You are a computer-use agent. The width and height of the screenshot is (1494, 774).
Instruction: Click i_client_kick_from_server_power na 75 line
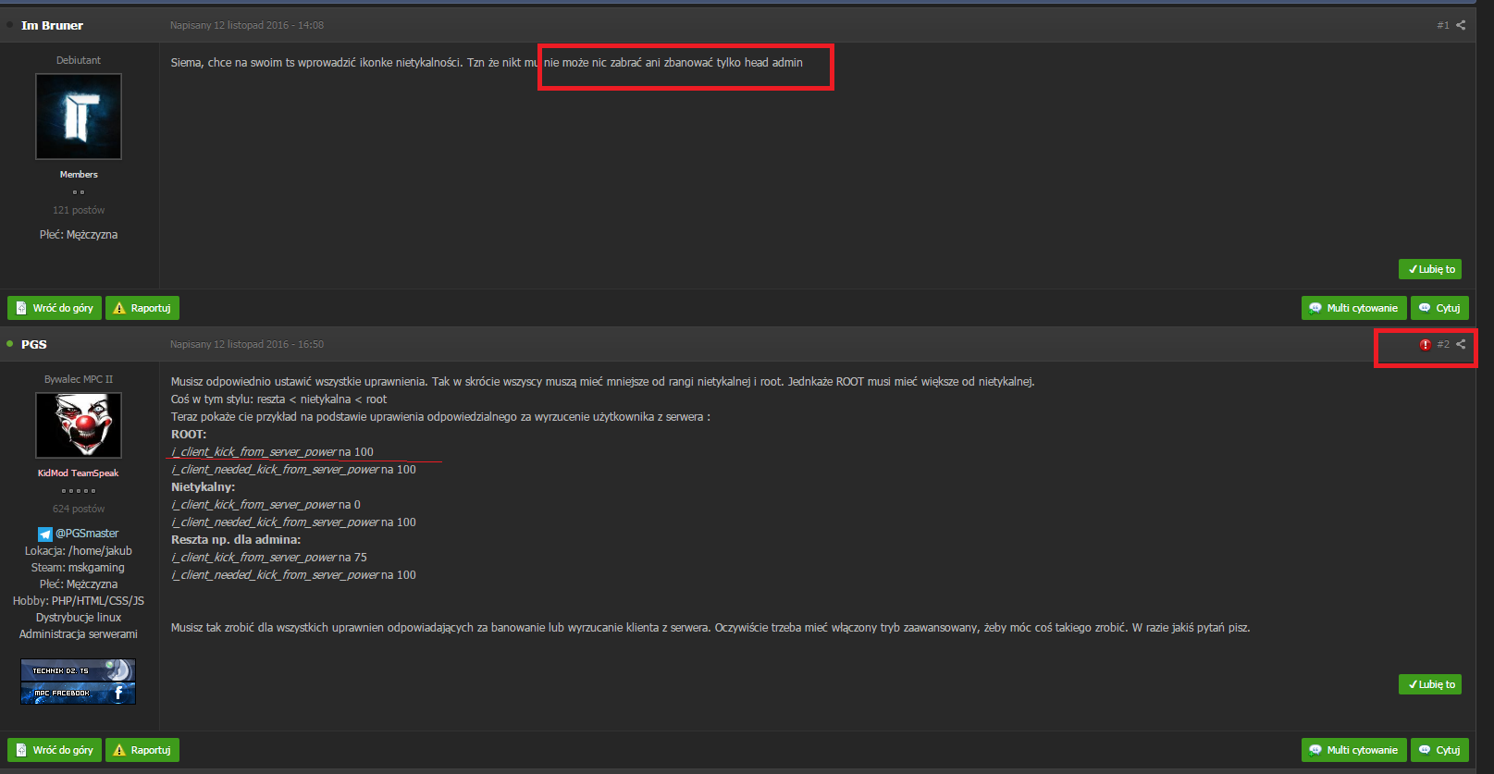(269, 558)
